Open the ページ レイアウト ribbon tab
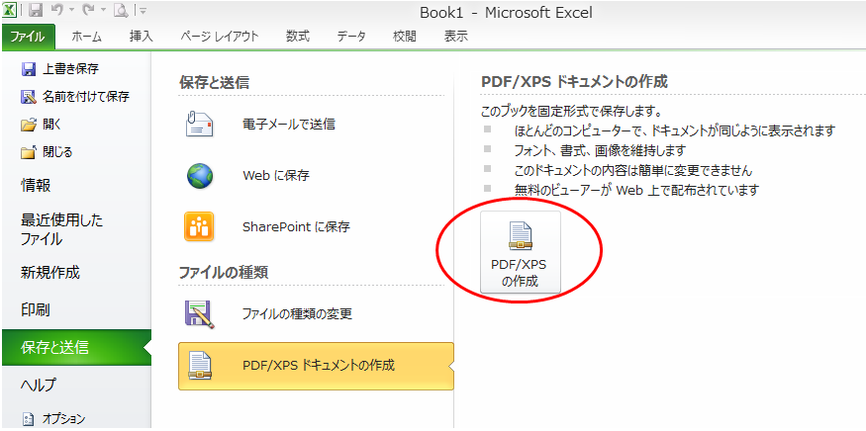 tap(220, 37)
